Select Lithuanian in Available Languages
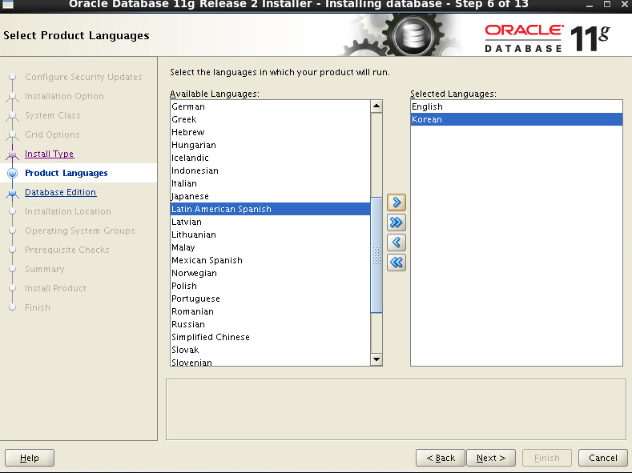The height and width of the screenshot is (473, 632). [x=270, y=234]
